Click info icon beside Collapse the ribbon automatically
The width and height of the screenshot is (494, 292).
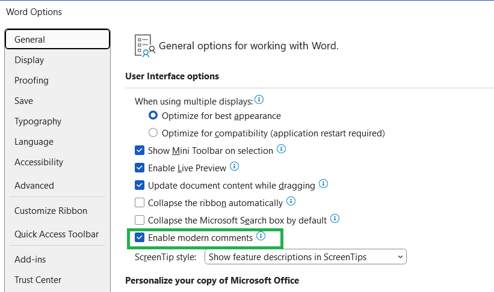(x=291, y=201)
